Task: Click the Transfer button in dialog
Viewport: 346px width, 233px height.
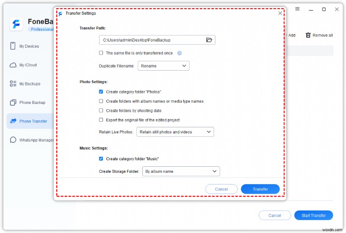Action: 260,189
